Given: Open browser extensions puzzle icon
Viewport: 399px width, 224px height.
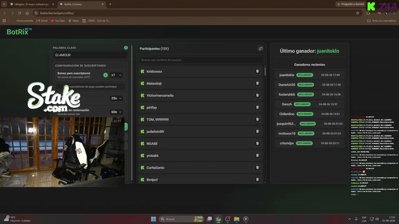Looking at the screenshot, I should [368, 13].
